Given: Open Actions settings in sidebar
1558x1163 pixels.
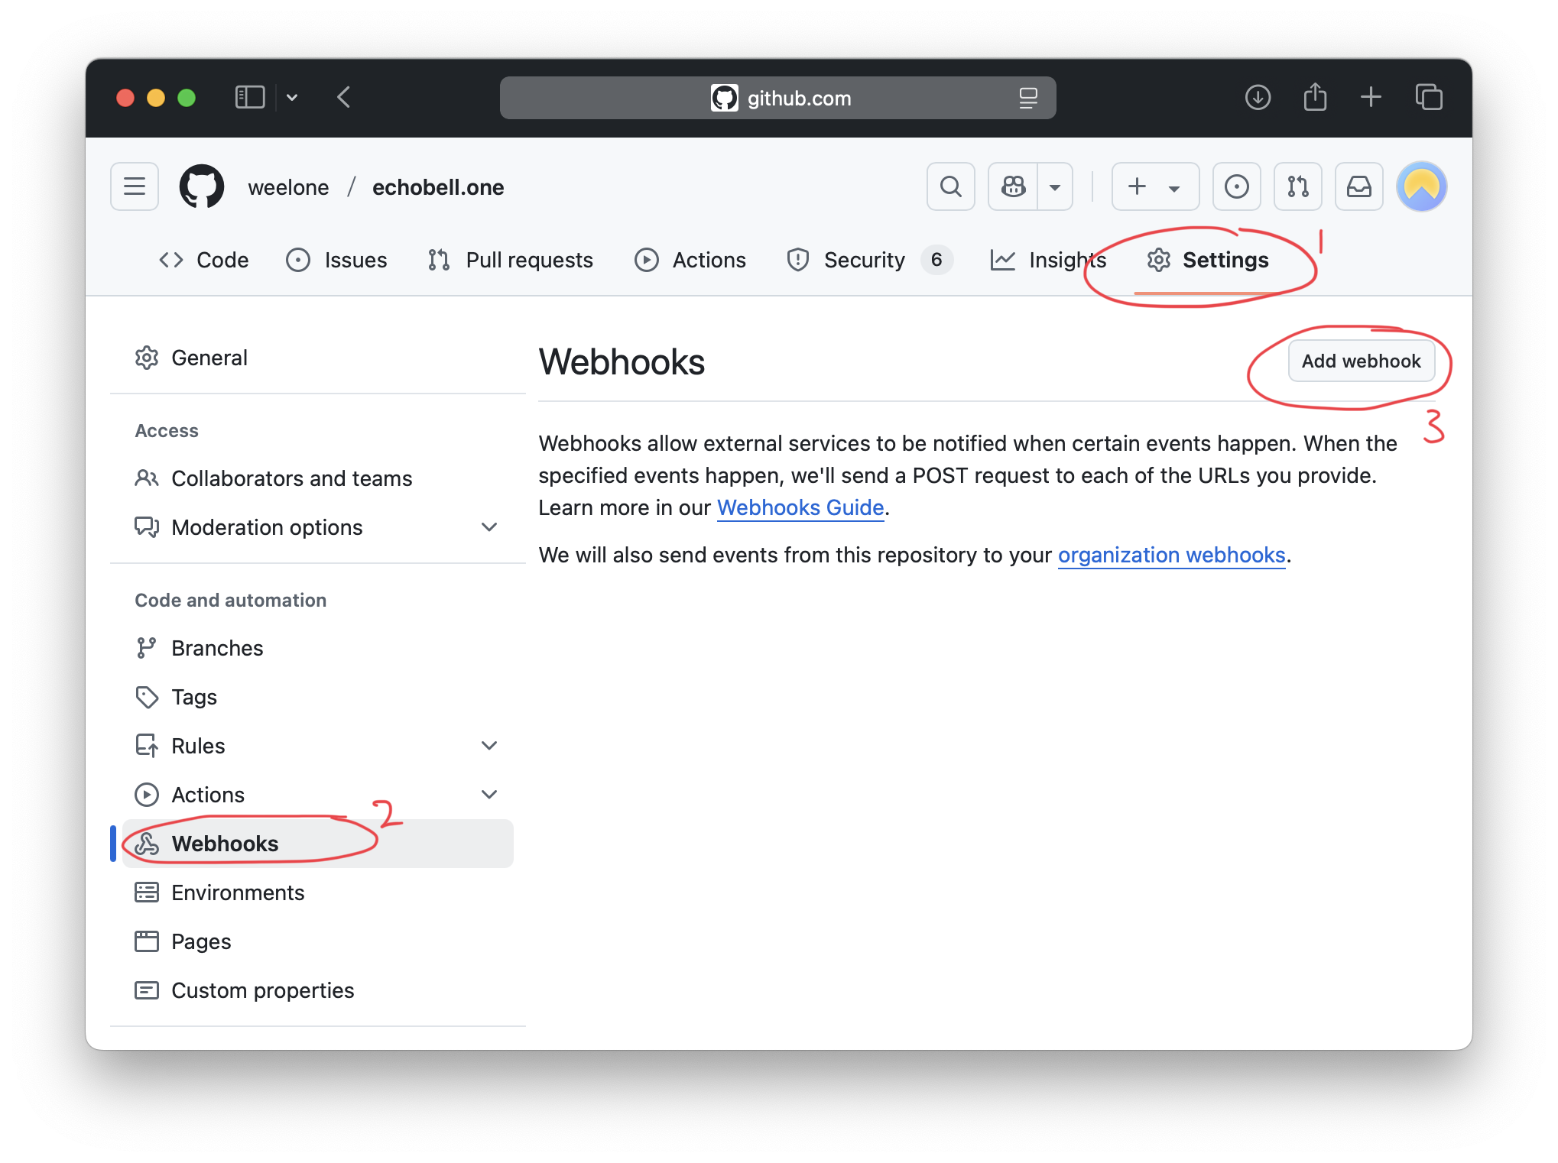Looking at the screenshot, I should pos(318,795).
